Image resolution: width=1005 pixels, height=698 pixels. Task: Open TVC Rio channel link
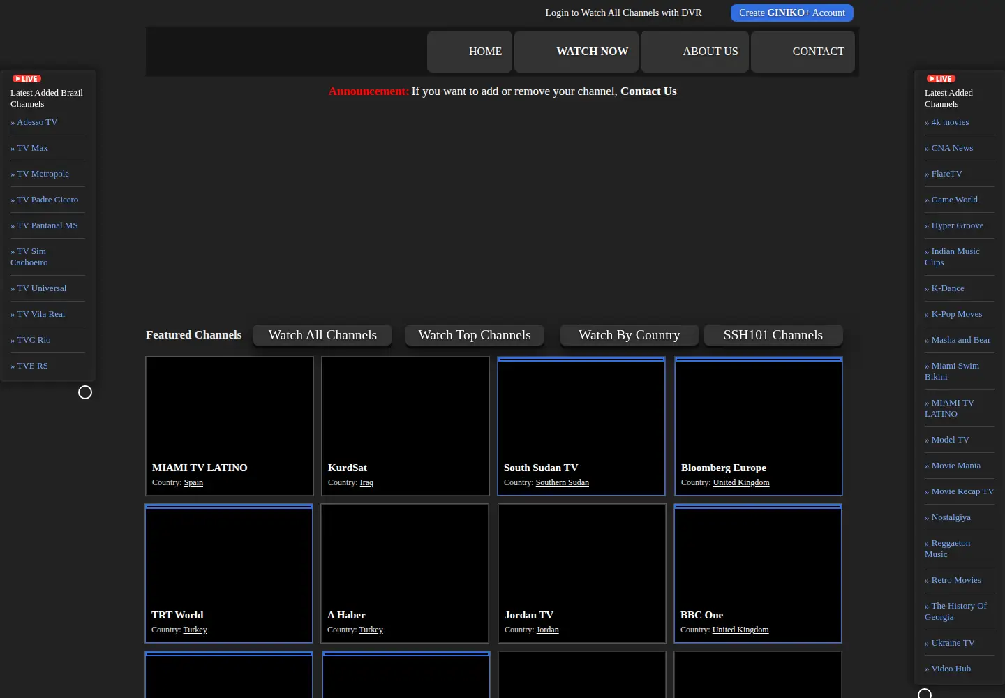tap(31, 340)
